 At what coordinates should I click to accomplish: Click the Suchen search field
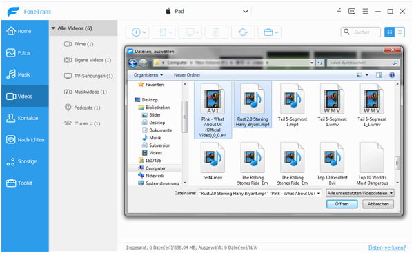[361, 32]
